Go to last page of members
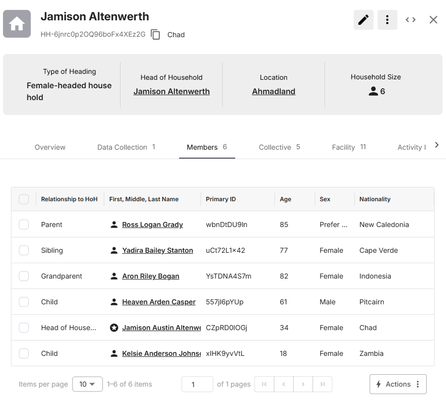 [x=322, y=384]
